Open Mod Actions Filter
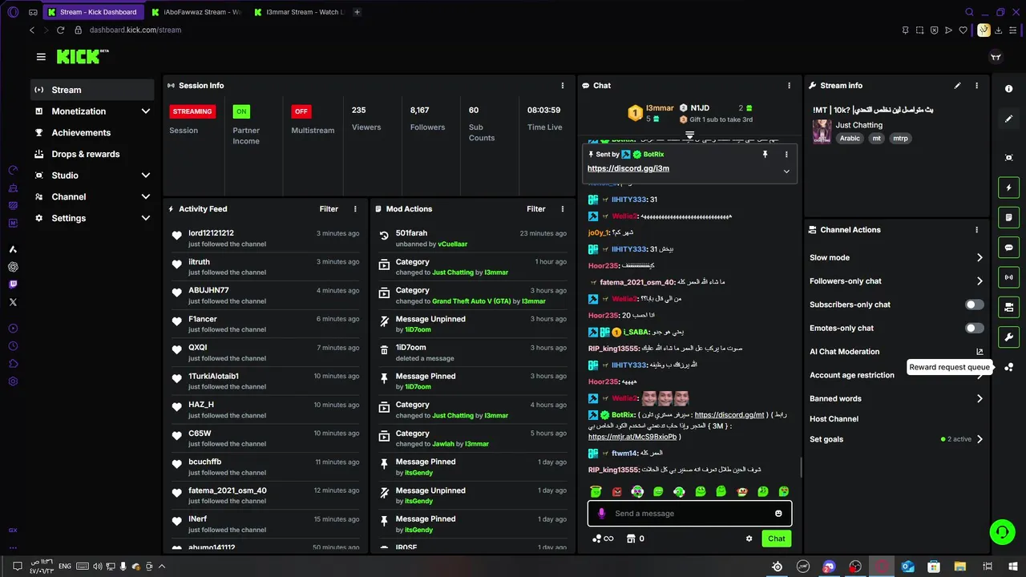 [536, 209]
